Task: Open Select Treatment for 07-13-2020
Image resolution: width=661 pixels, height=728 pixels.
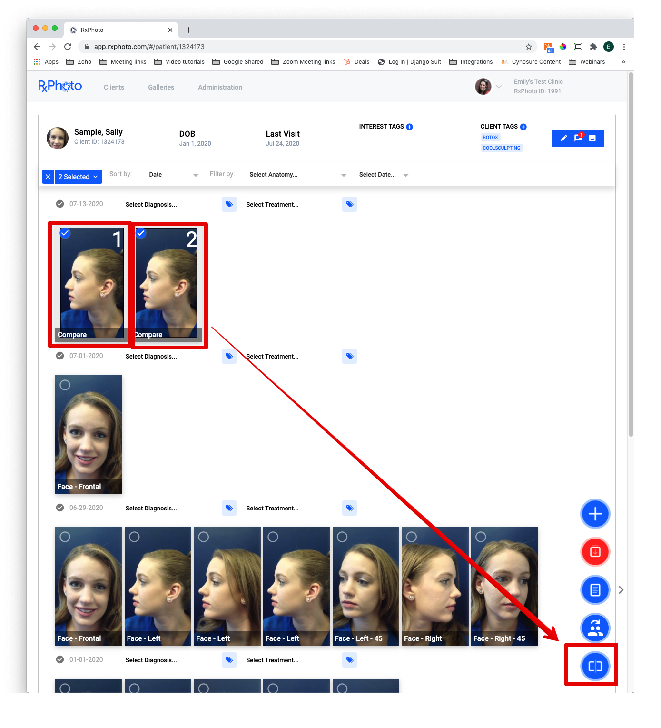Action: (272, 205)
